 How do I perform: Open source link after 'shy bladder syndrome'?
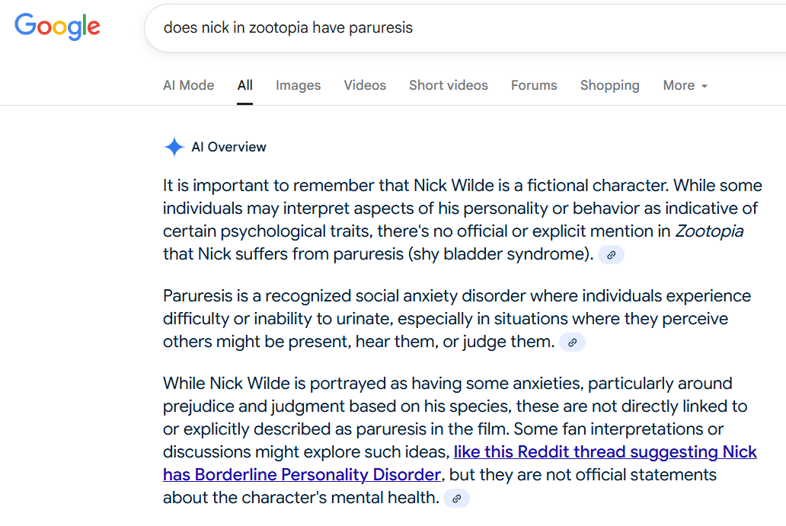[611, 254]
